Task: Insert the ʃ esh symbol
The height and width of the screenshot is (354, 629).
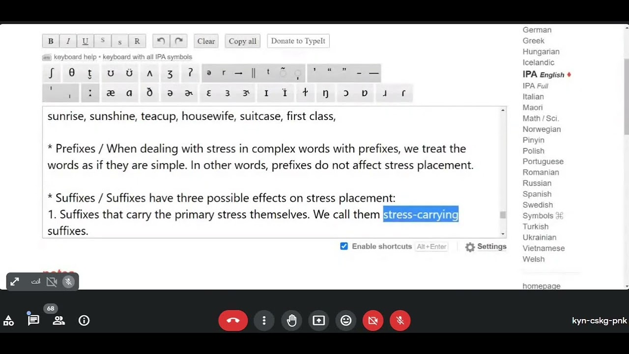Action: pyautogui.click(x=51, y=73)
